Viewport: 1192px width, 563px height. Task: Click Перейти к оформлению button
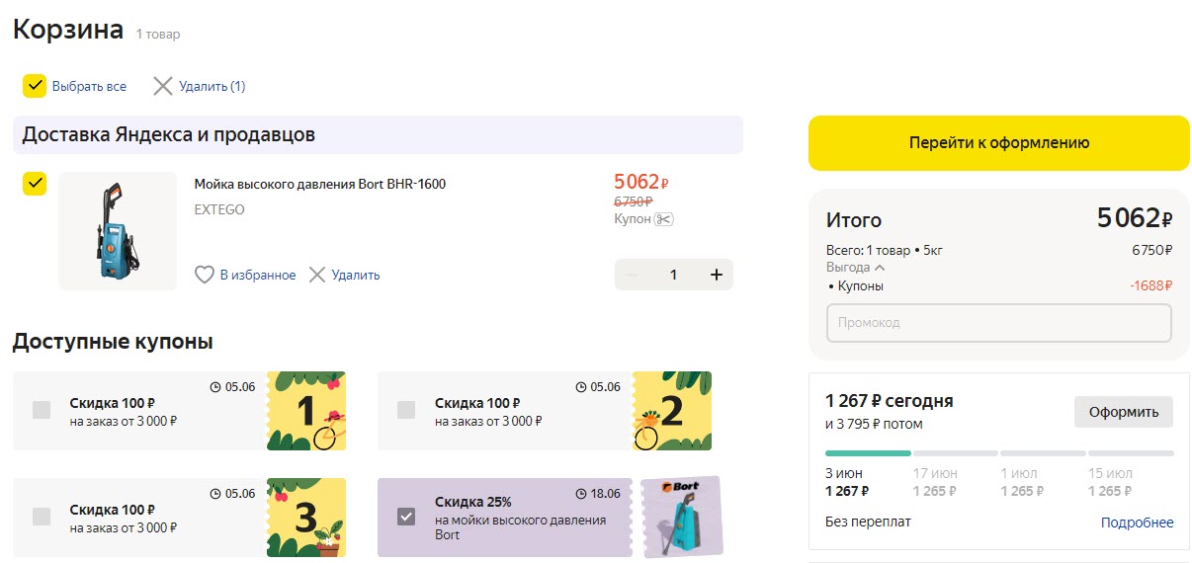[x=998, y=143]
